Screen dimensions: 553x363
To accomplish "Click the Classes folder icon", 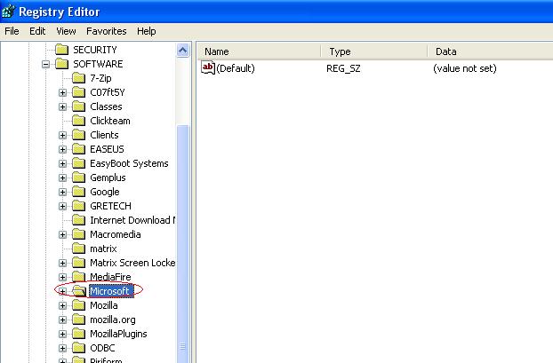I will click(78, 107).
